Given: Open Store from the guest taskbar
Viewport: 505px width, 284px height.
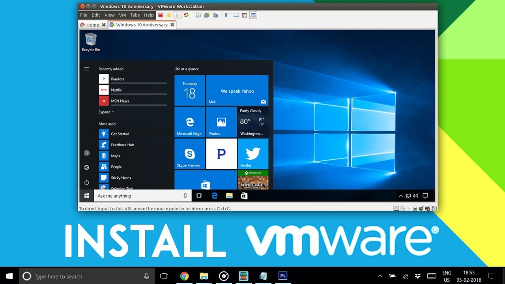Looking at the screenshot, I should pos(244,196).
